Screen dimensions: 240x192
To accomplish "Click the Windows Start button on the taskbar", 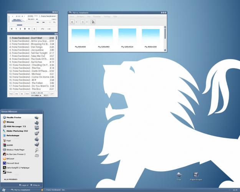I will [x=3, y=190].
